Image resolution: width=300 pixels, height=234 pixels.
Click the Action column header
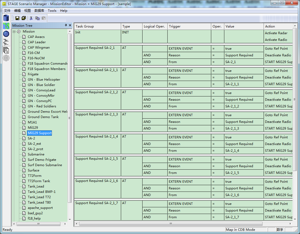[x=278, y=26]
